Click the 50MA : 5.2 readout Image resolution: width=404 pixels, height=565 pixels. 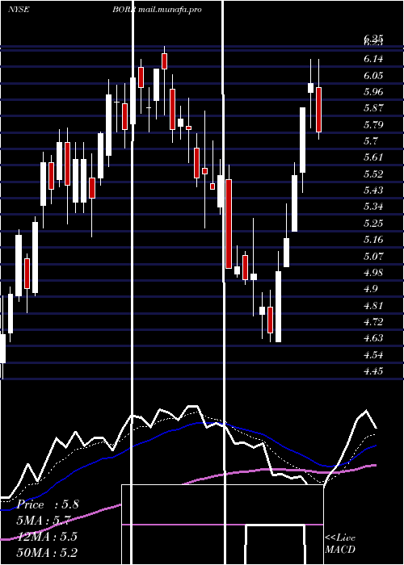point(47,552)
